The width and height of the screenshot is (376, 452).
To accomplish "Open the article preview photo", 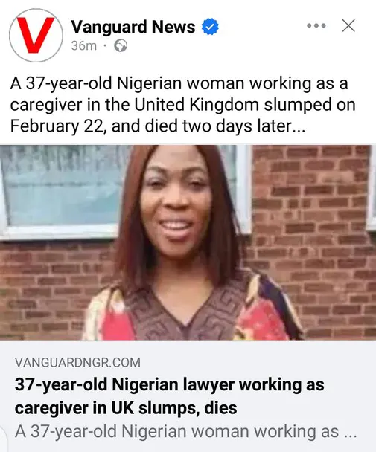I will coord(188,242).
